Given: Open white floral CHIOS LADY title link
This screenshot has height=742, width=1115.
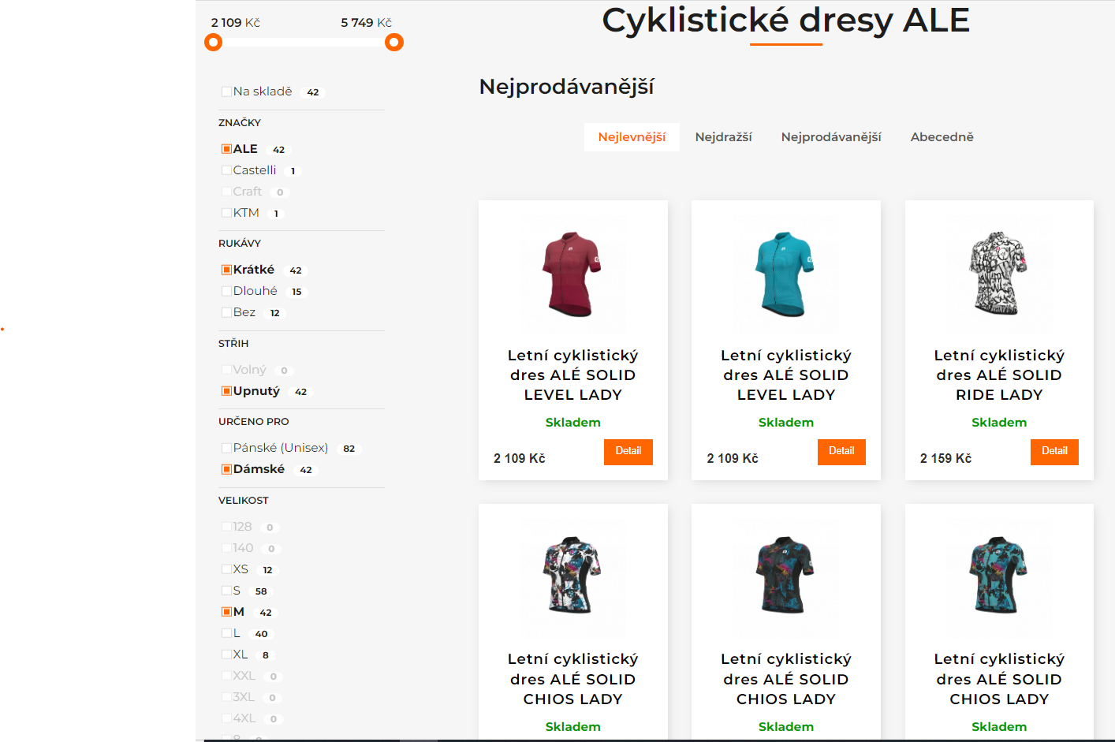Looking at the screenshot, I should 573,679.
